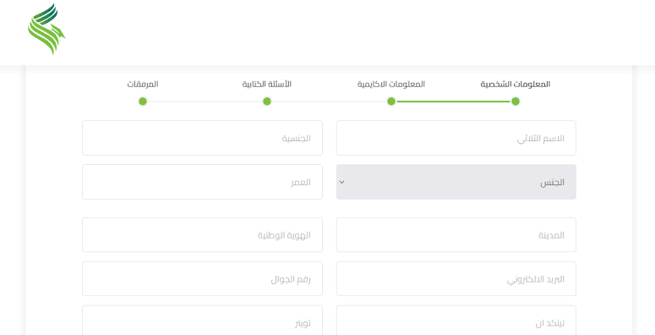Screen dimensions: 655x335
Task: Focus the الاسم الثلاثي input field
Action: pyautogui.click(x=456, y=138)
